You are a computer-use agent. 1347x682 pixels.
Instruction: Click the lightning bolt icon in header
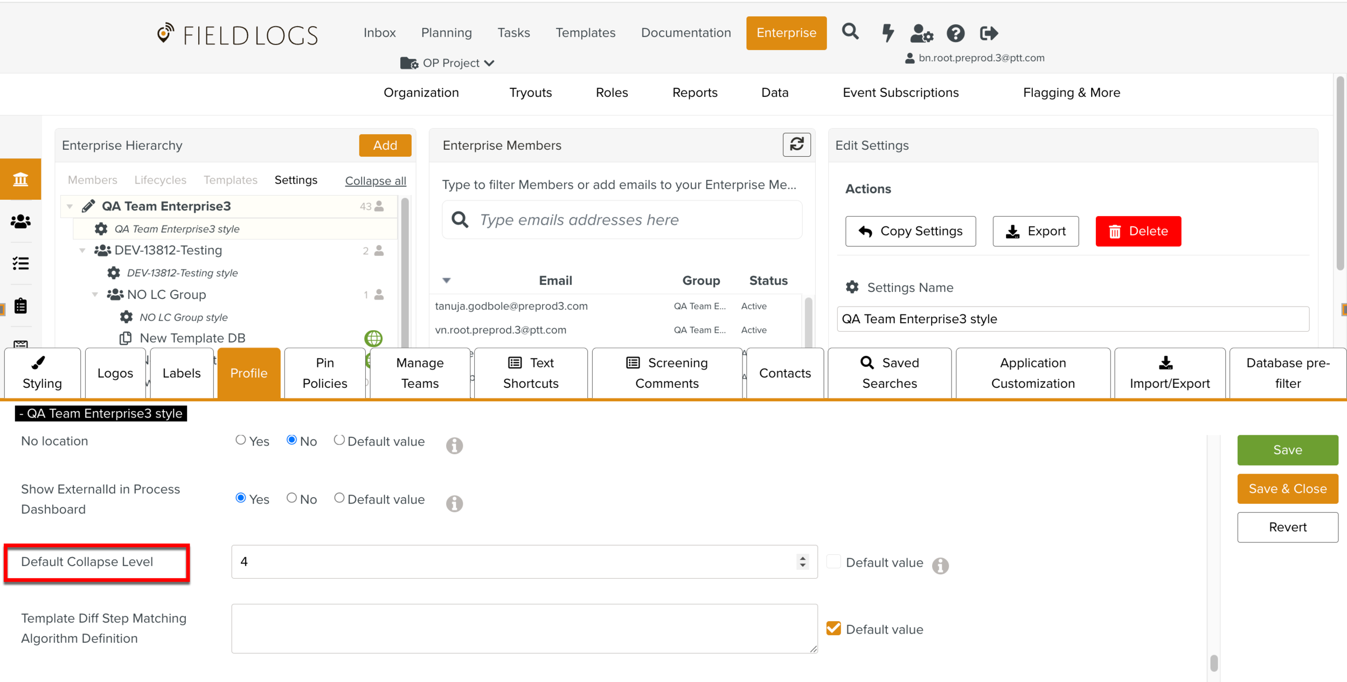click(887, 33)
